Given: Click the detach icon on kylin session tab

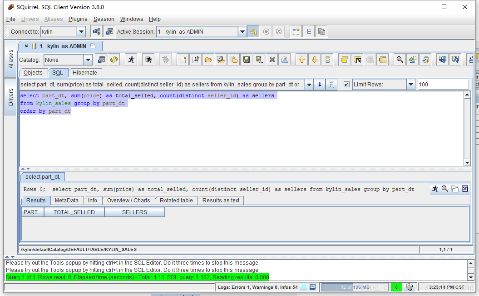Looking at the screenshot, I should tap(93, 46).
